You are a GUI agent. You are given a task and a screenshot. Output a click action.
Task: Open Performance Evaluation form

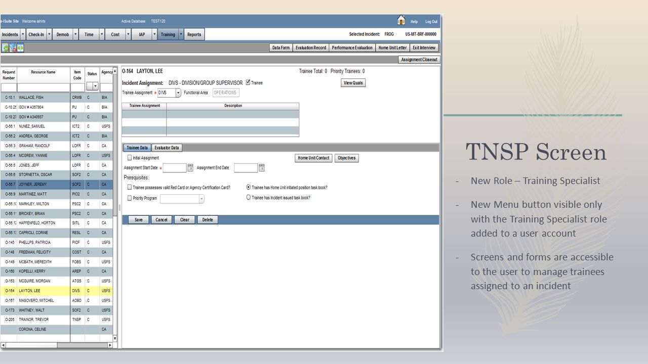352,48
